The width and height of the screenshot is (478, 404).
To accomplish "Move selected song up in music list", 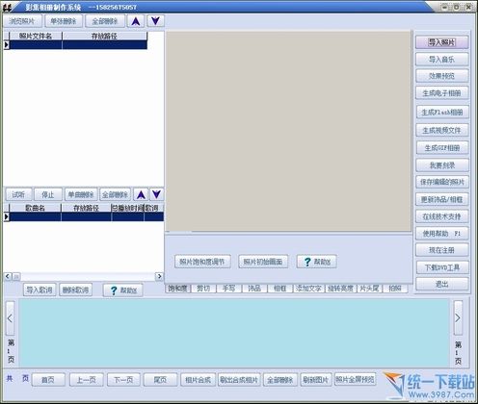I will click(x=141, y=194).
